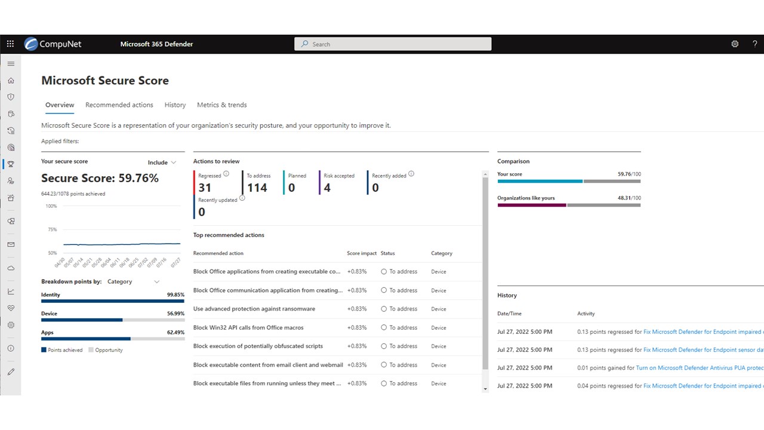Open Block executable content from email client and webmail

(268, 364)
